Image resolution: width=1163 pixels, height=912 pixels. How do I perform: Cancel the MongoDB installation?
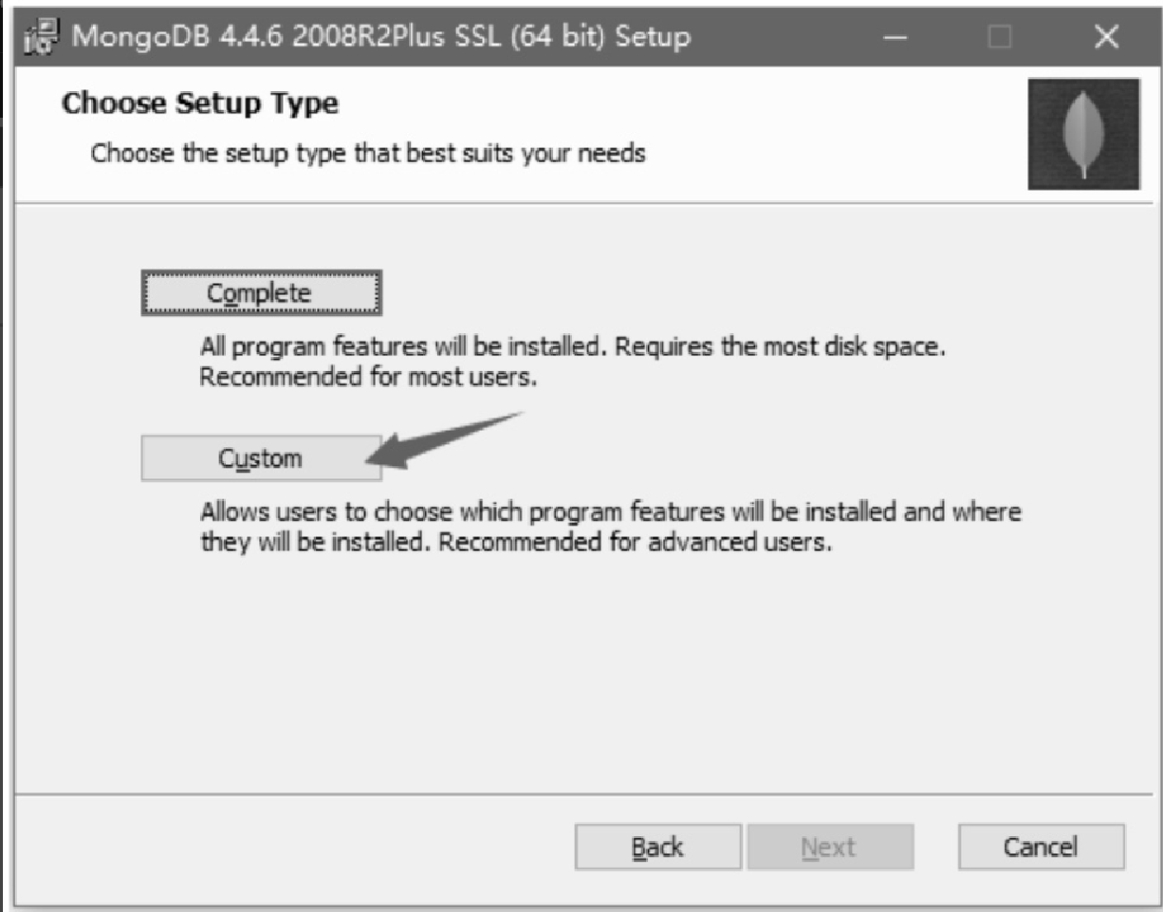coord(1041,847)
